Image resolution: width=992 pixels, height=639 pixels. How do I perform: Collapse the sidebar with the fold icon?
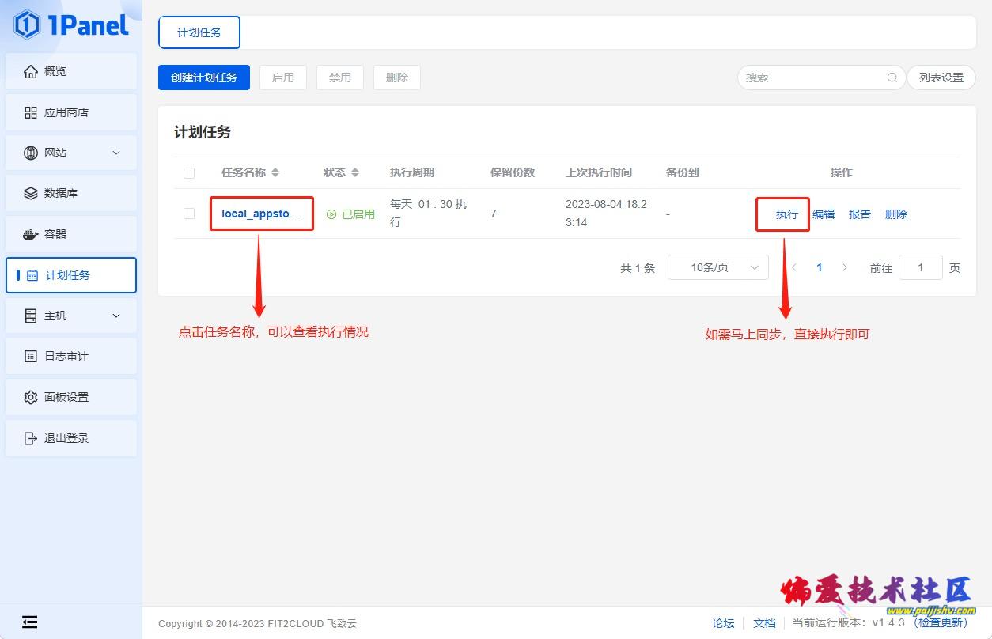tap(30, 622)
